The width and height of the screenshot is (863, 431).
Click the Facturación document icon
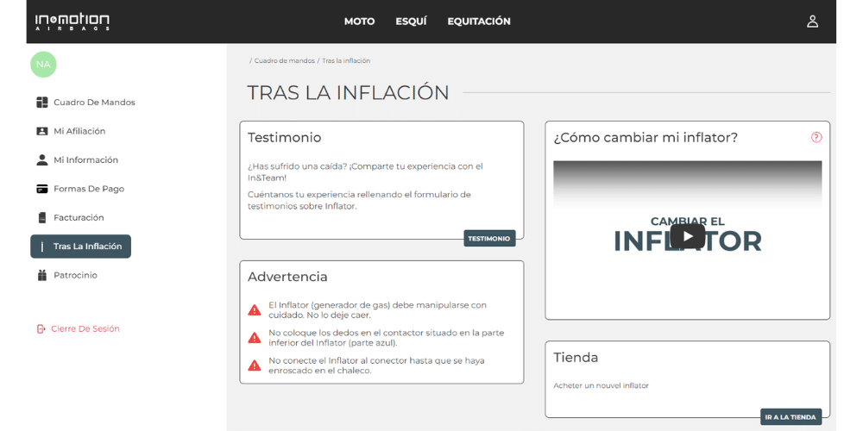[x=42, y=218]
